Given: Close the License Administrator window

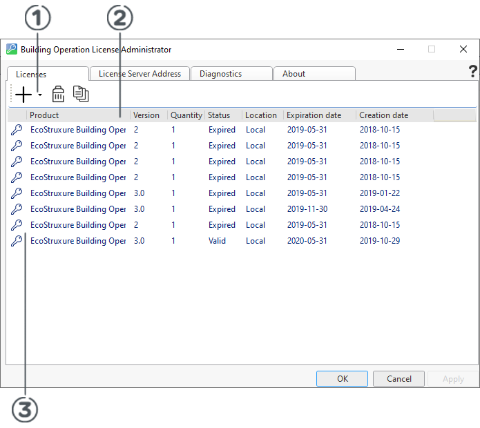Looking at the screenshot, I should (x=463, y=49).
